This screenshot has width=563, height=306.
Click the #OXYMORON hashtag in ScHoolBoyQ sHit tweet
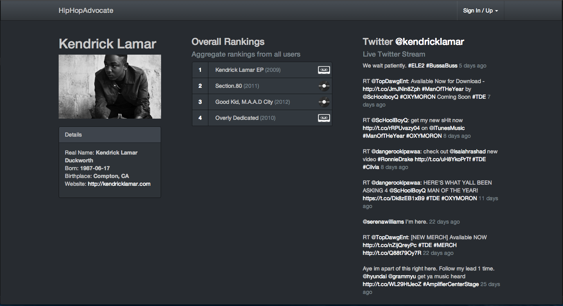point(424,136)
